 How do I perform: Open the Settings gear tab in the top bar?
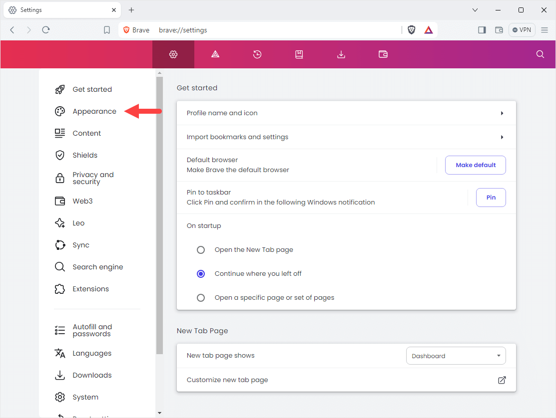click(x=173, y=54)
